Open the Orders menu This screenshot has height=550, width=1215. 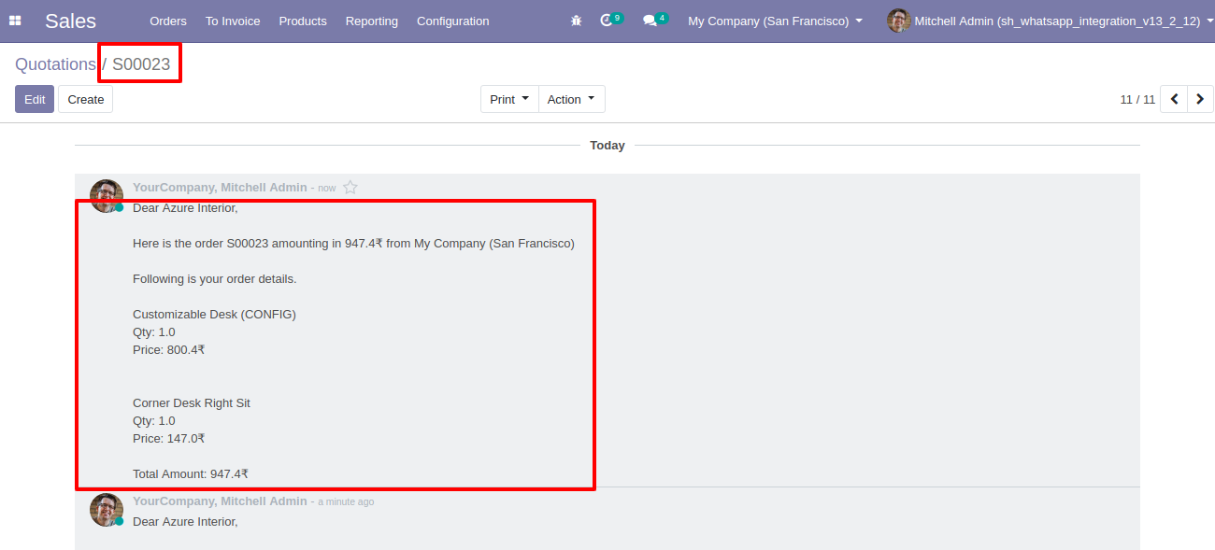point(168,21)
